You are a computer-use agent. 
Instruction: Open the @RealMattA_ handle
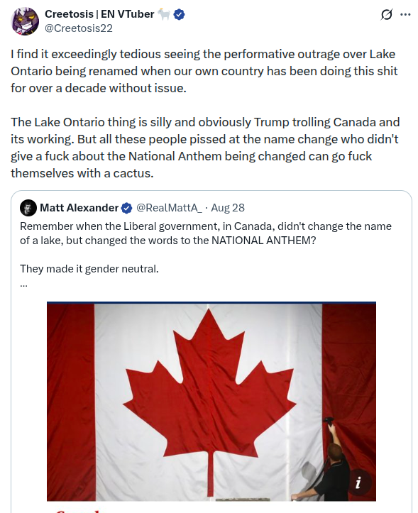coord(169,208)
